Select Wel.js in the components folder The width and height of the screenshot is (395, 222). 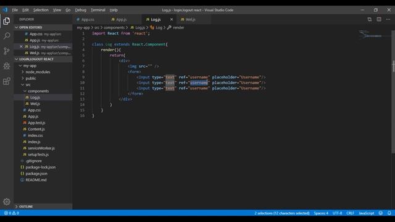[x=43, y=104]
